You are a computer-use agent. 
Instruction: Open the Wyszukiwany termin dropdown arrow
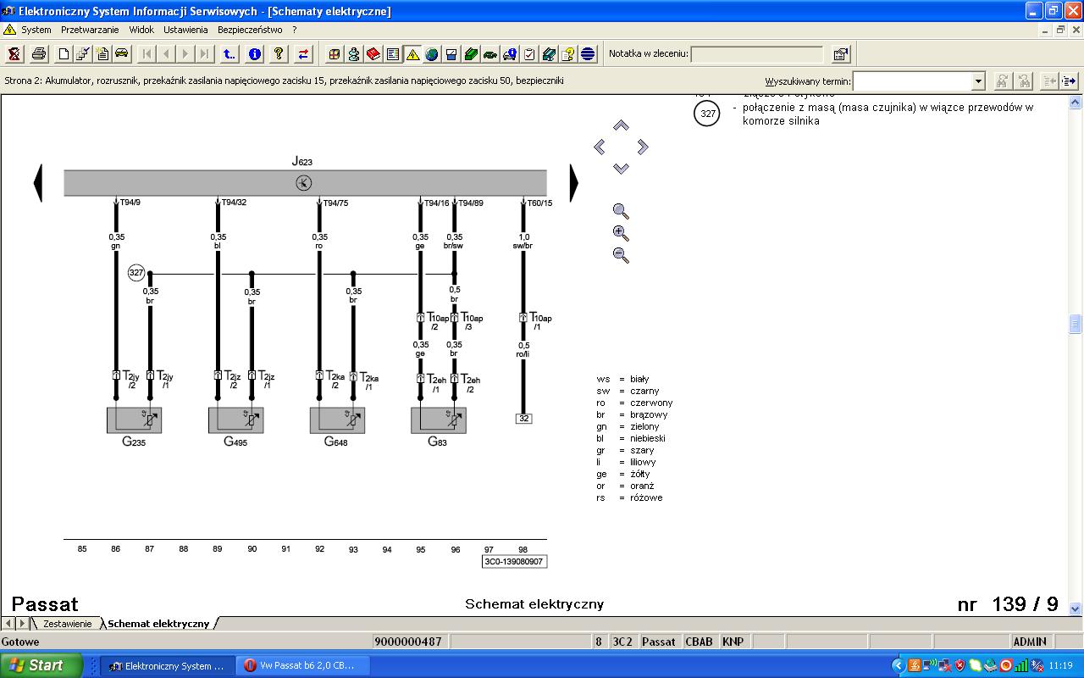pos(978,81)
